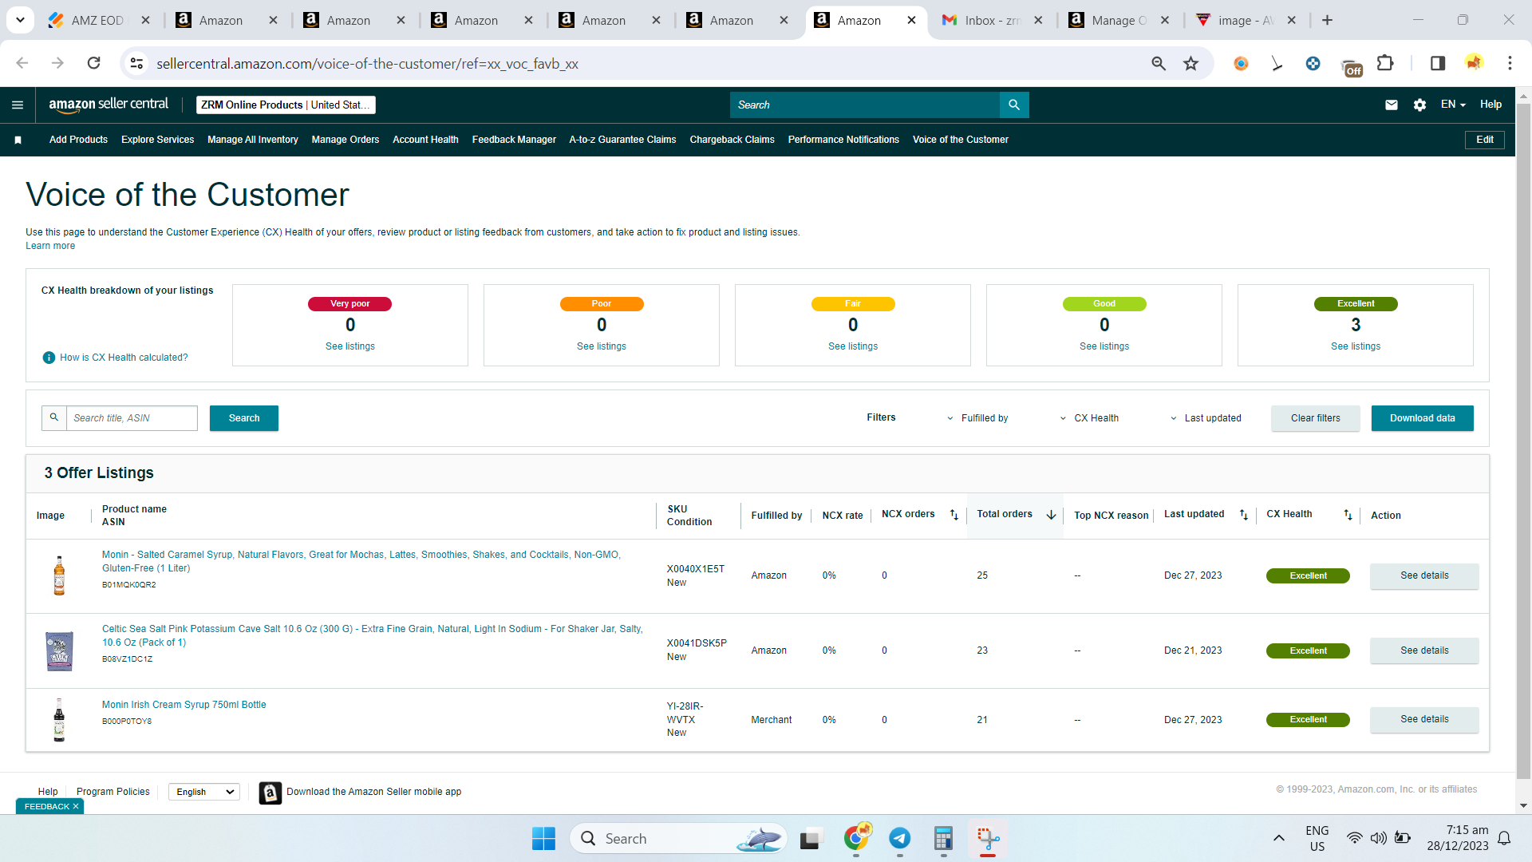See listings under Excellent
The height and width of the screenshot is (862, 1532).
[1356, 346]
